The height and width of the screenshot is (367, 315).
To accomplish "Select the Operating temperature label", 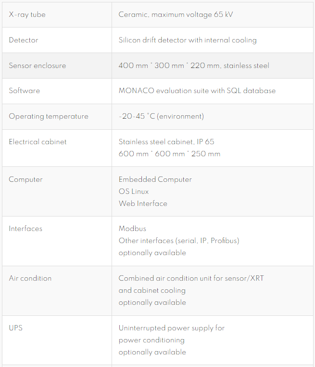I will [49, 116].
